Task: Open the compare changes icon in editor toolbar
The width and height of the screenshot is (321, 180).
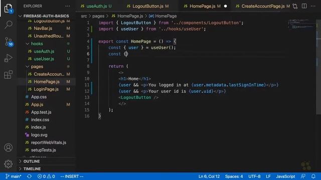Action: coord(295,6)
